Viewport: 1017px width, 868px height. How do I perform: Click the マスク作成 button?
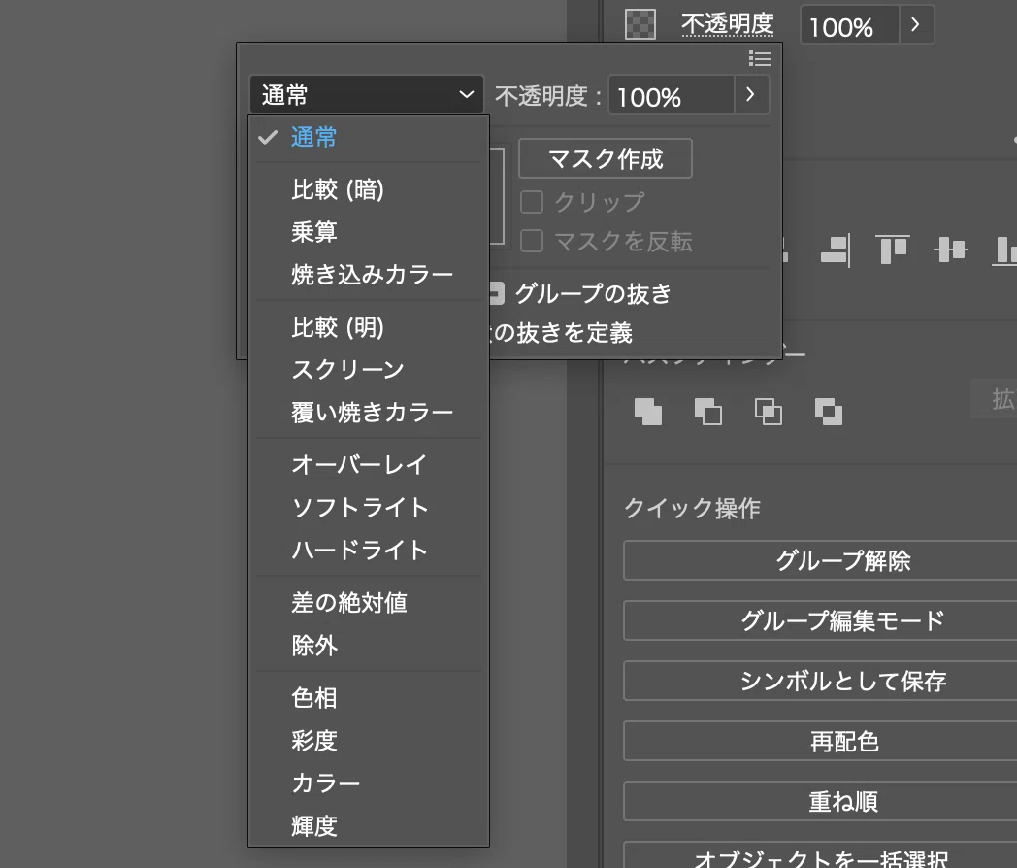click(x=606, y=158)
